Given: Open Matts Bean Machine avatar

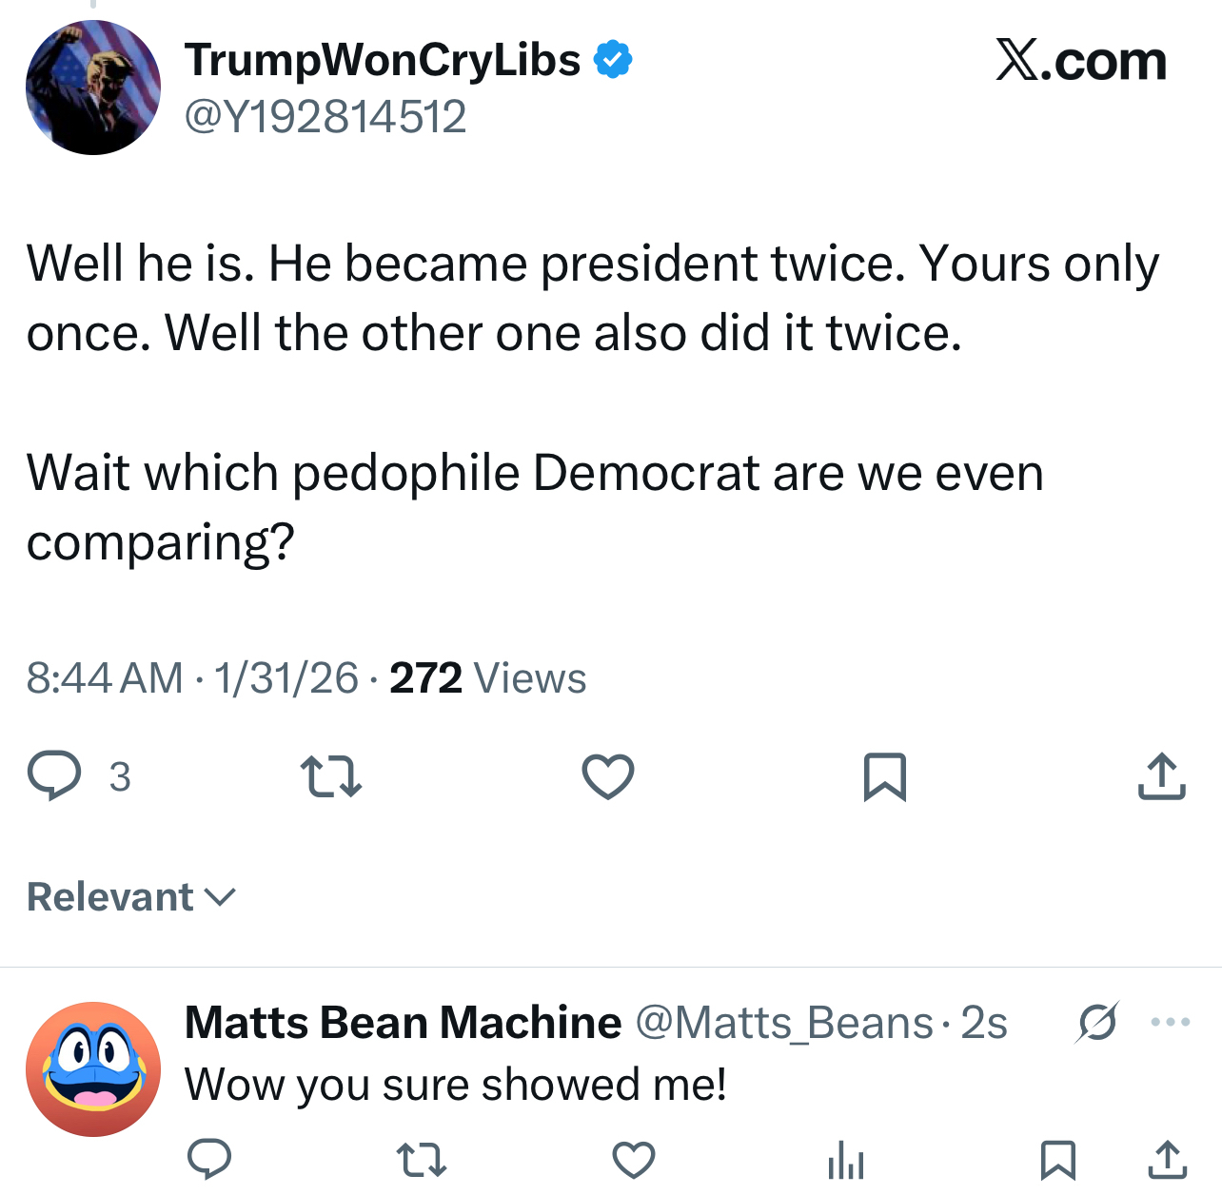Looking at the screenshot, I should (93, 1068).
